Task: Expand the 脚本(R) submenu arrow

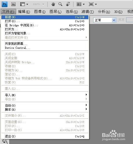Action: (x=86, y=109)
